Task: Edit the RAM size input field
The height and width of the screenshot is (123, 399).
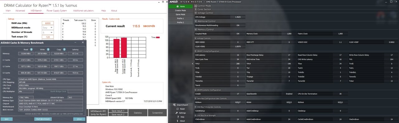Action: [48, 23]
